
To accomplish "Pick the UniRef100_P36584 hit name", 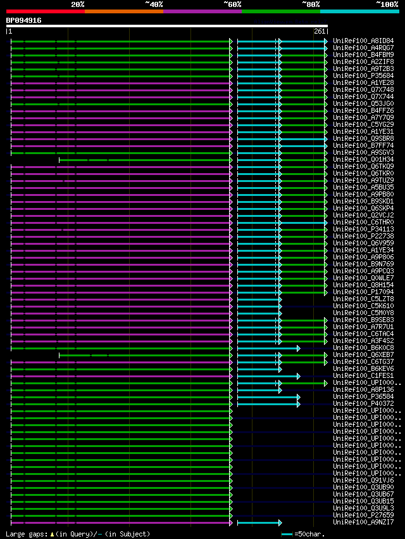I will [x=363, y=396].
